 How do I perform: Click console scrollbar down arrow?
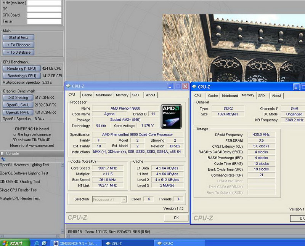click(x=63, y=232)
